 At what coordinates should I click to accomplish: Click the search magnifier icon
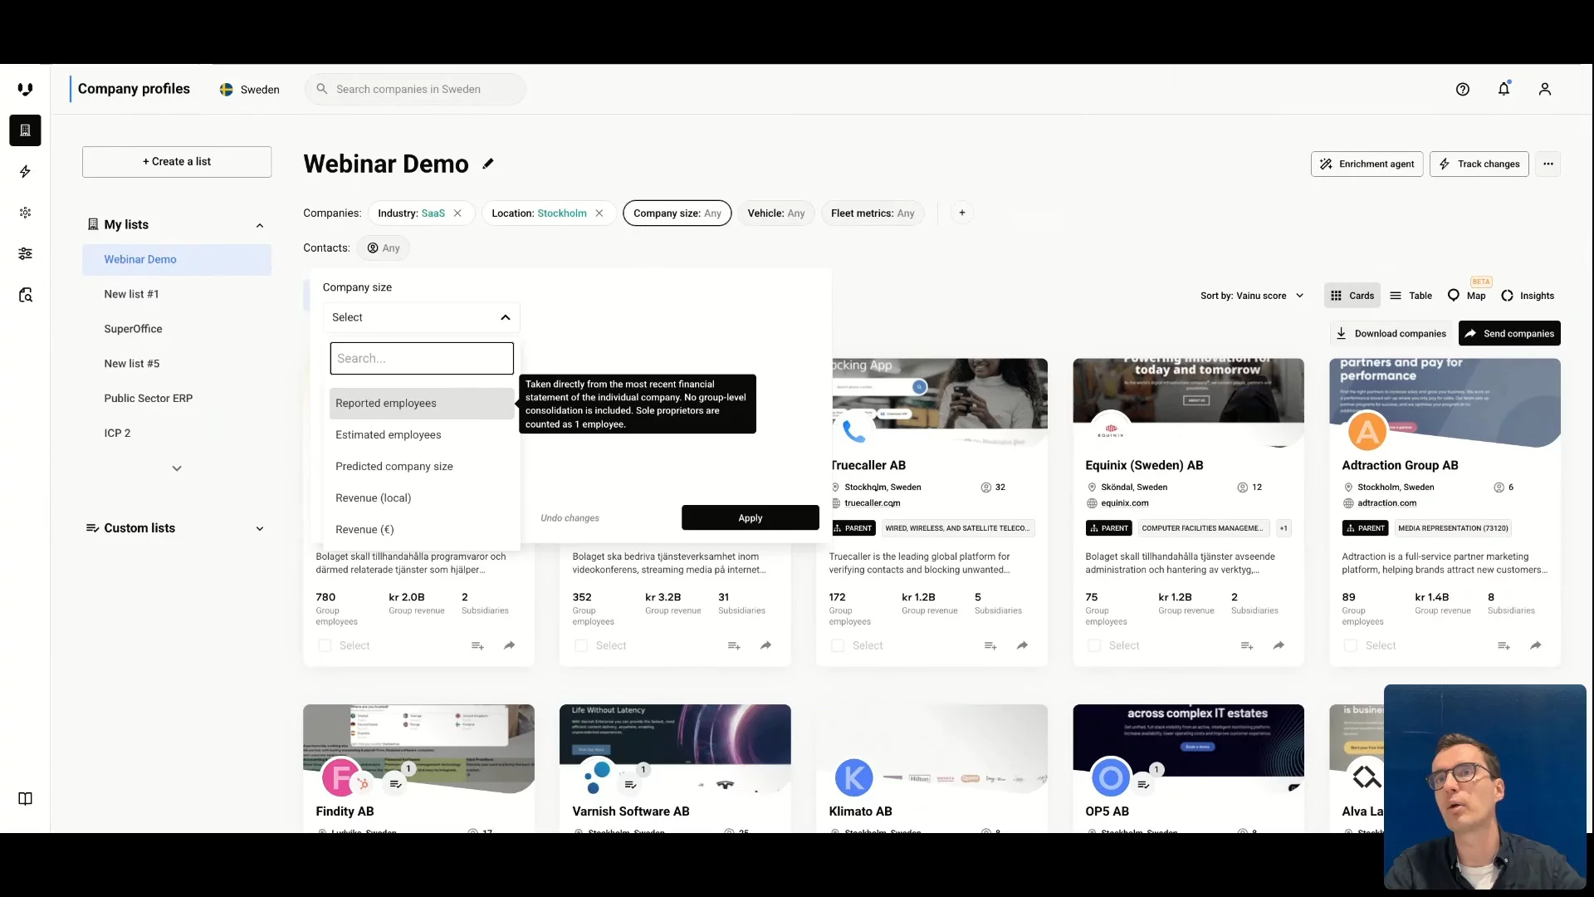pyautogui.click(x=322, y=89)
